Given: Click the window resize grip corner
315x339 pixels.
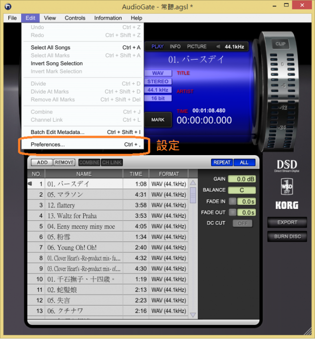Looking at the screenshot, I should (x=308, y=331).
